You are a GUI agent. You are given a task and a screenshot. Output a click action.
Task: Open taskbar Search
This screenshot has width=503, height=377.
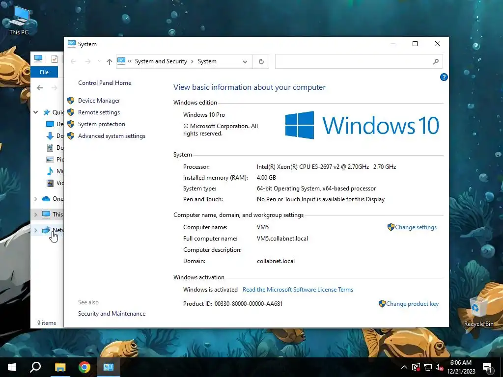[x=35, y=367]
